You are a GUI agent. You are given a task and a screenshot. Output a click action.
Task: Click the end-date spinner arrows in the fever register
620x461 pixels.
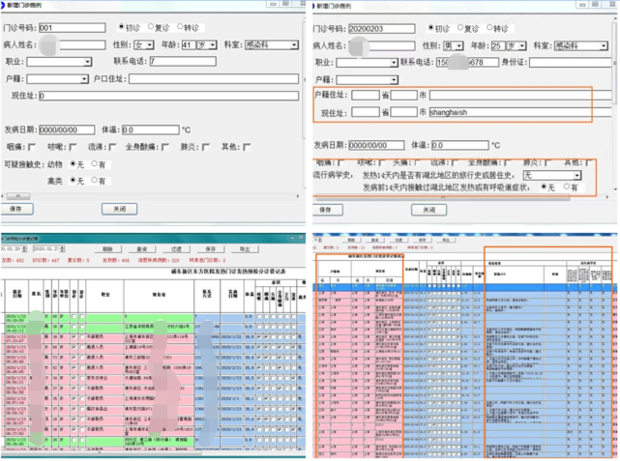63,249
